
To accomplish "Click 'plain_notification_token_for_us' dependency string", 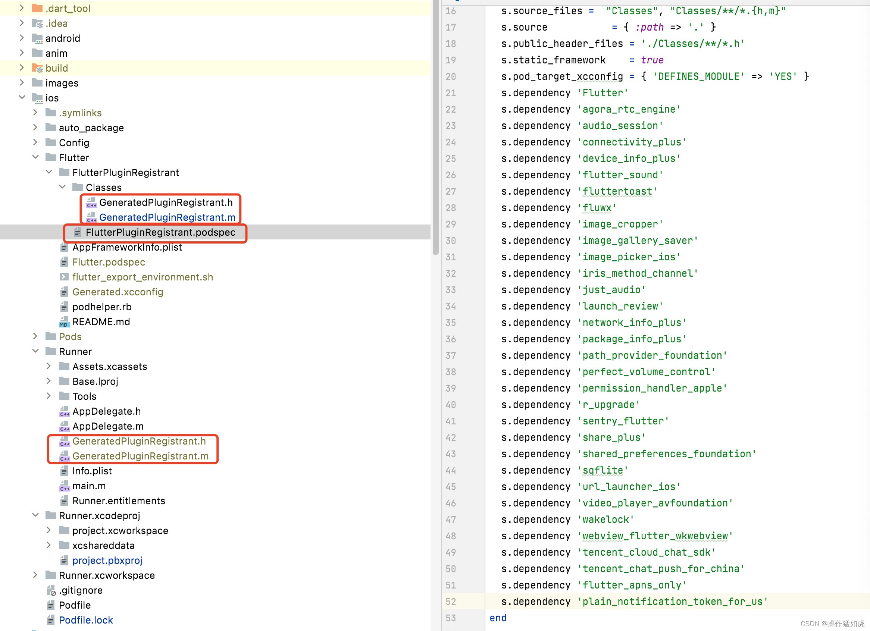I will point(672,602).
